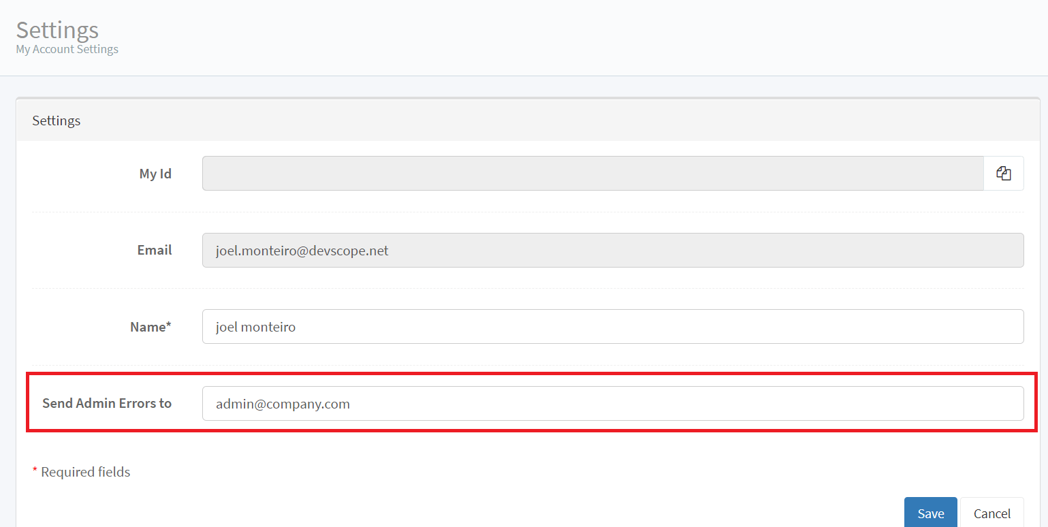This screenshot has width=1048, height=527.
Task: Click the Settings page title
Action: [x=57, y=29]
